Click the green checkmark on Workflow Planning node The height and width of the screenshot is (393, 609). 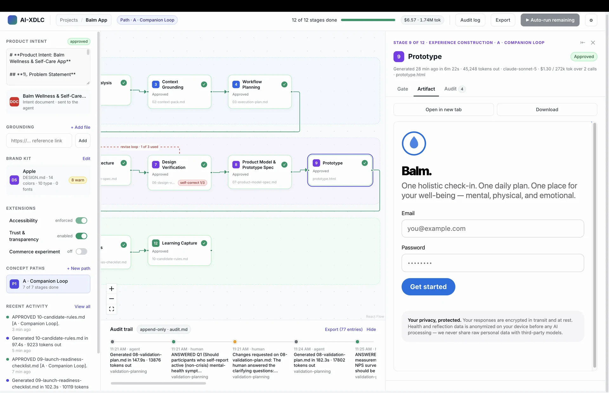284,84
